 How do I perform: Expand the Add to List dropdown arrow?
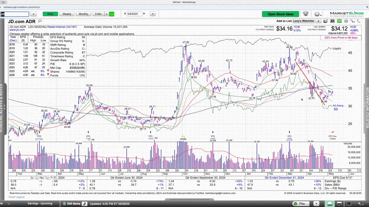coord(319,21)
